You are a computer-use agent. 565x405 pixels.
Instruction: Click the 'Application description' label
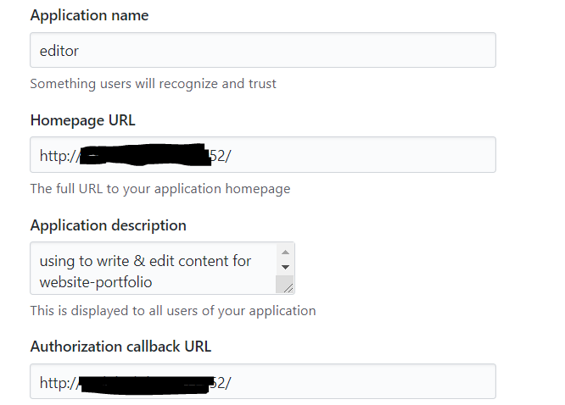pyautogui.click(x=108, y=225)
